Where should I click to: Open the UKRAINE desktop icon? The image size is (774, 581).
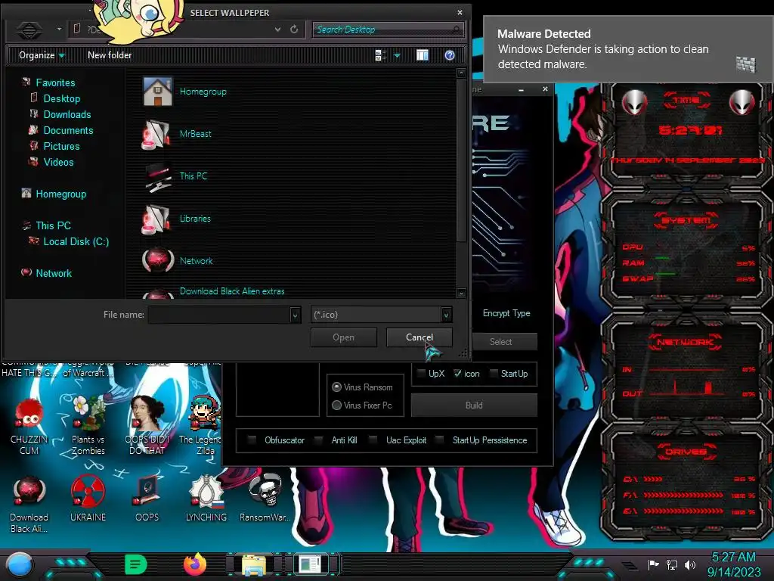click(x=88, y=492)
